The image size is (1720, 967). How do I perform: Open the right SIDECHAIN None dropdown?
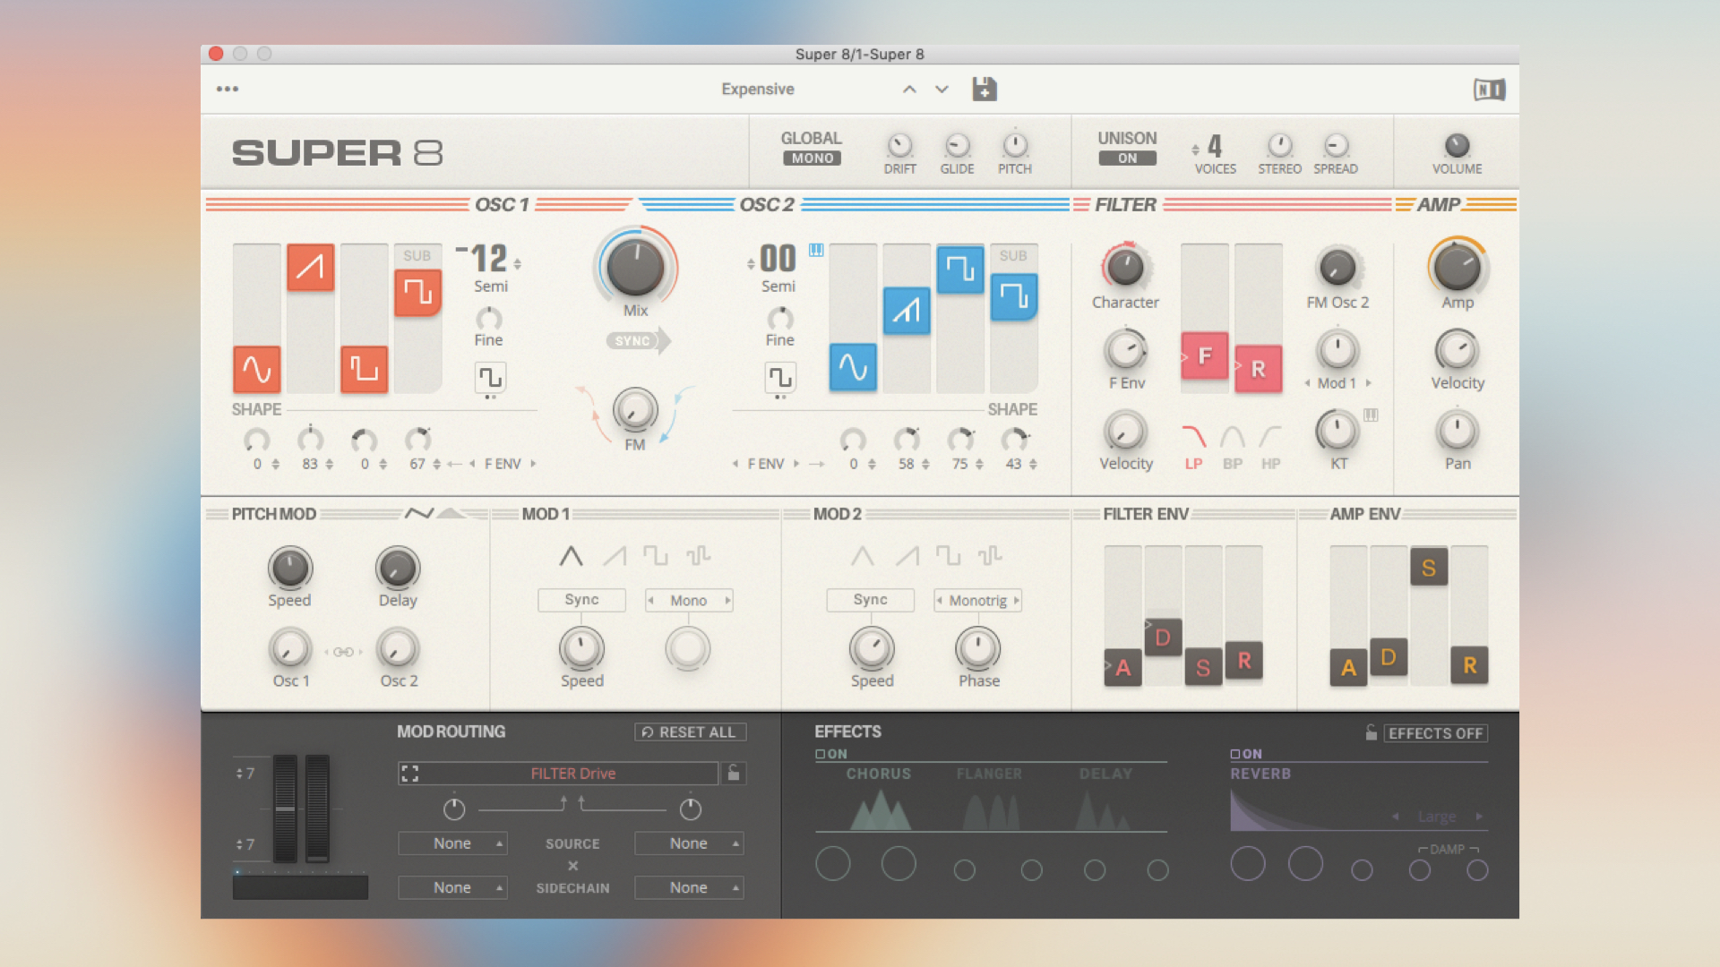pyautogui.click(x=689, y=887)
